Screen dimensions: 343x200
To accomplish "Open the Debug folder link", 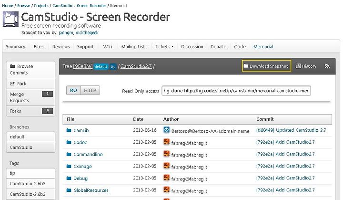I will (81, 179).
